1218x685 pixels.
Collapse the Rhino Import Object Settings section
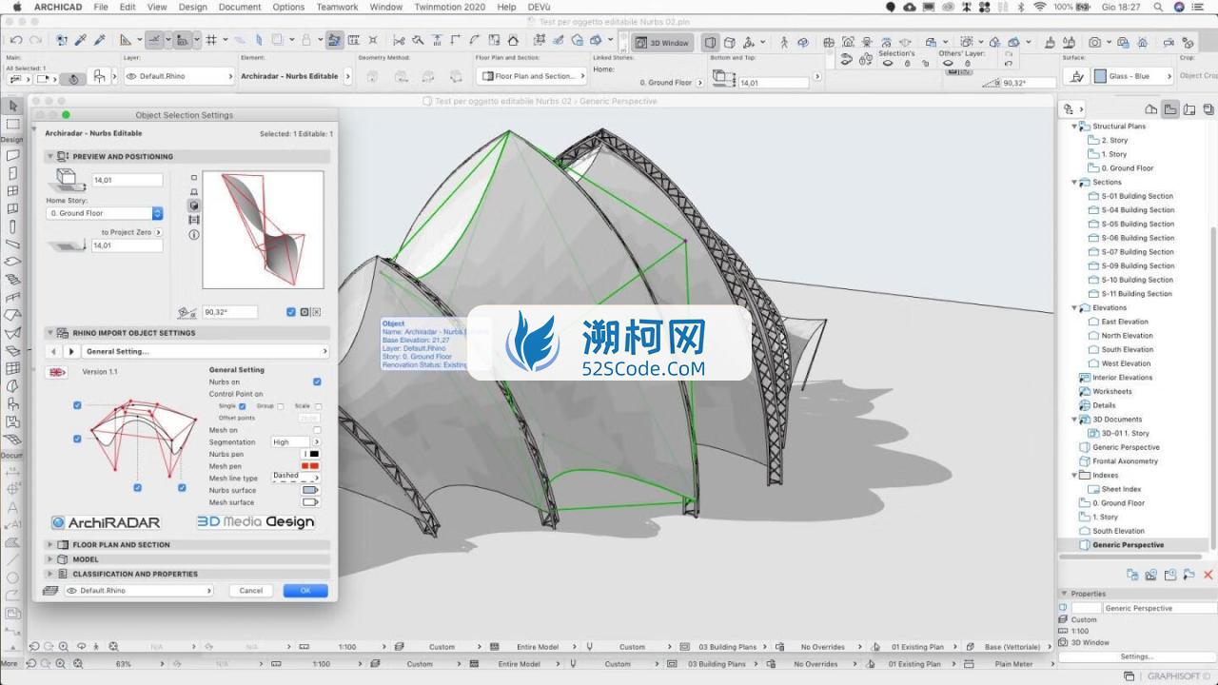49,333
